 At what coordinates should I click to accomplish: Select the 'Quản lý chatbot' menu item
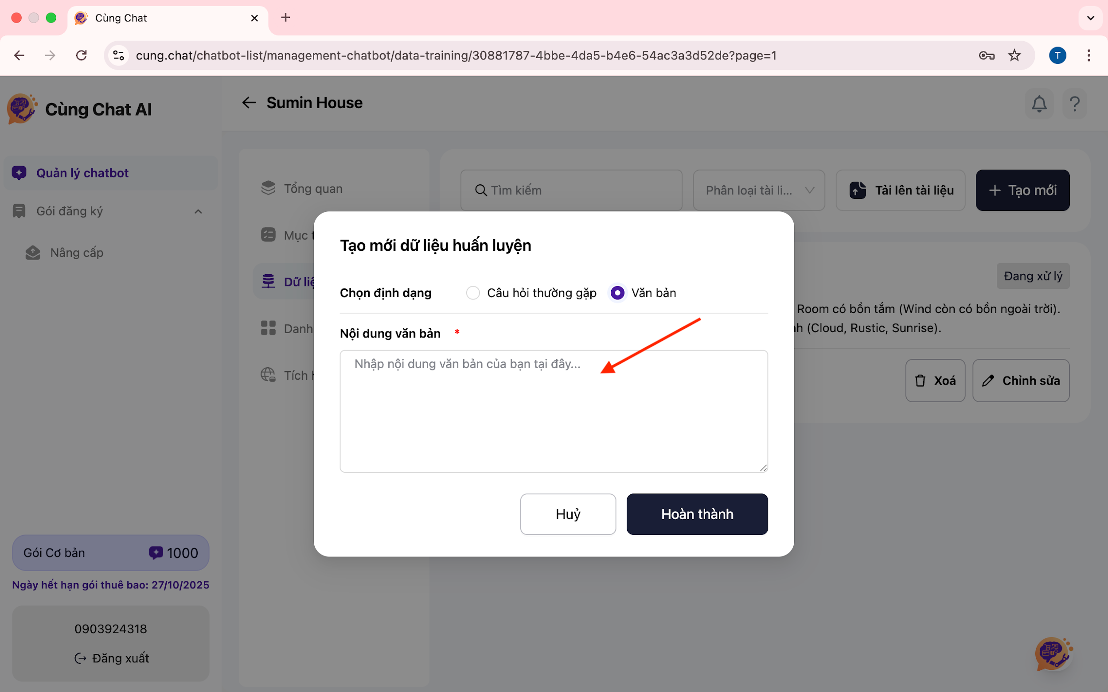82,172
